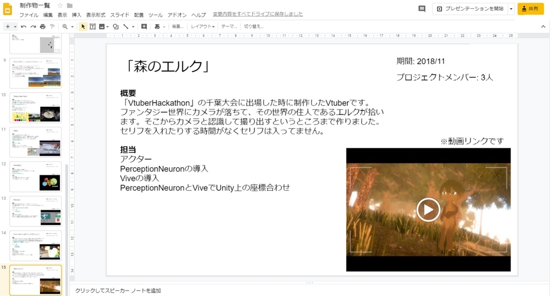
Task: Add a comment from toolbar
Action: click(x=144, y=26)
